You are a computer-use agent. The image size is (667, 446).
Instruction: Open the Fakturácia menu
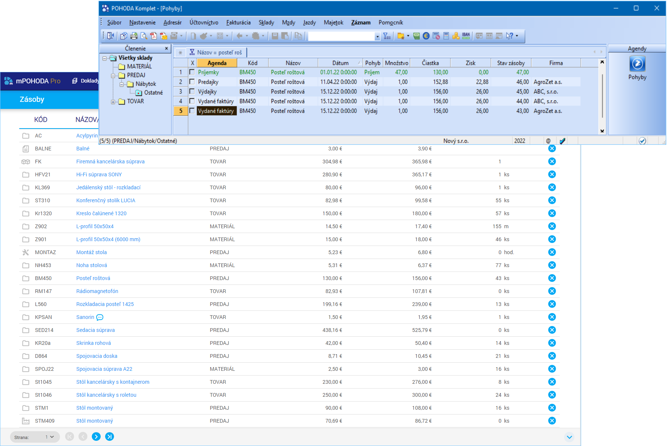pos(238,23)
